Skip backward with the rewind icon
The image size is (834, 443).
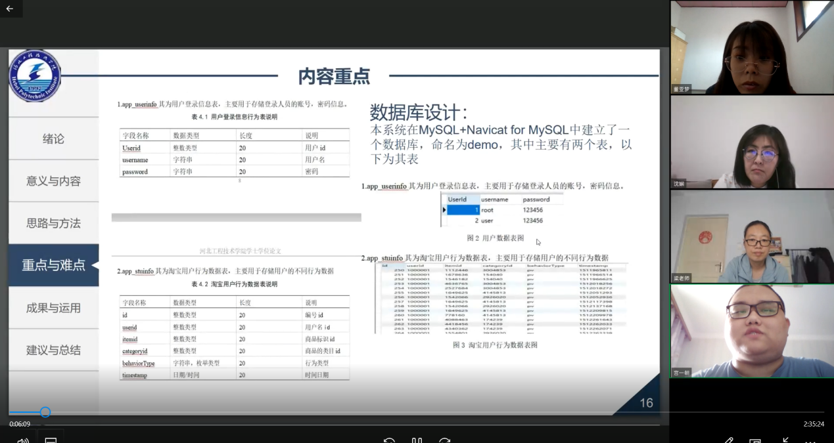(389, 440)
